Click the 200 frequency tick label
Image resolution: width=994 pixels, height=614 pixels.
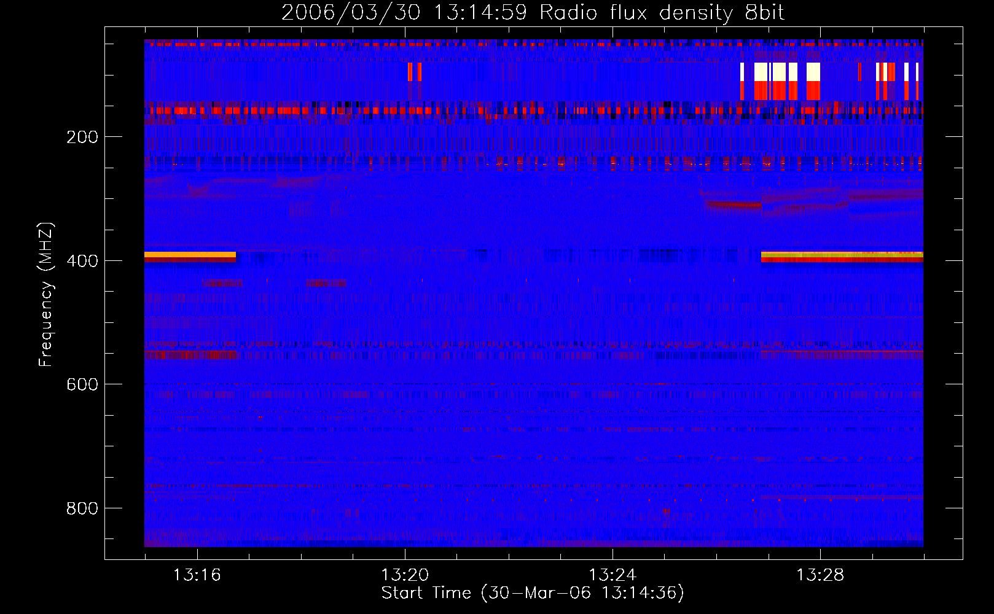click(82, 137)
